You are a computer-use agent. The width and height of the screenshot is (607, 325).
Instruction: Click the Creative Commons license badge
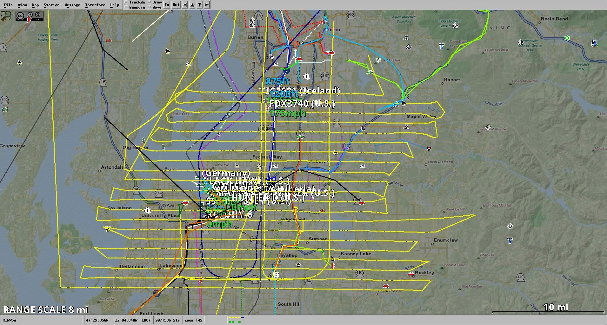pos(30,16)
